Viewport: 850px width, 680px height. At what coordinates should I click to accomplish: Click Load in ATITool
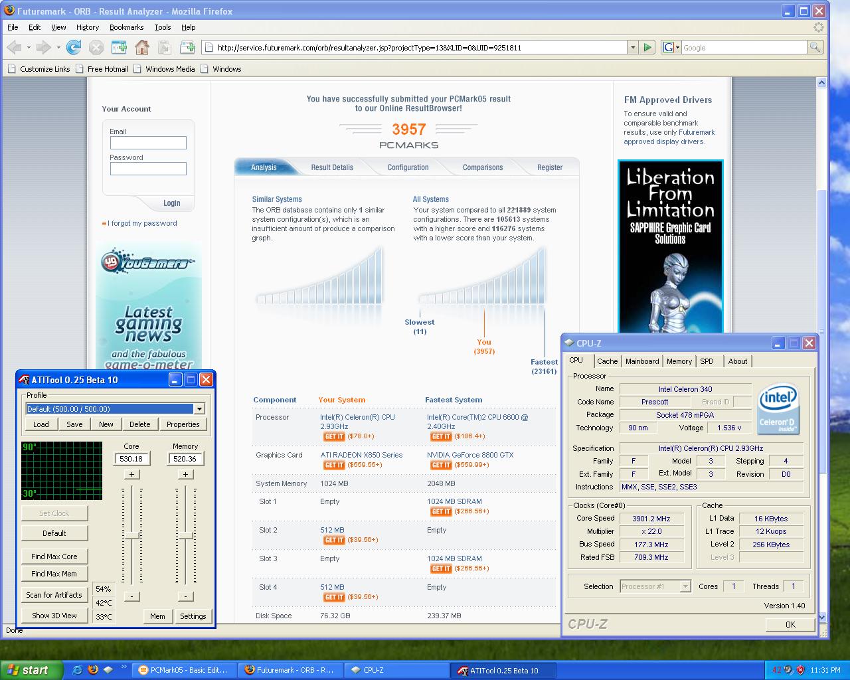pos(41,424)
